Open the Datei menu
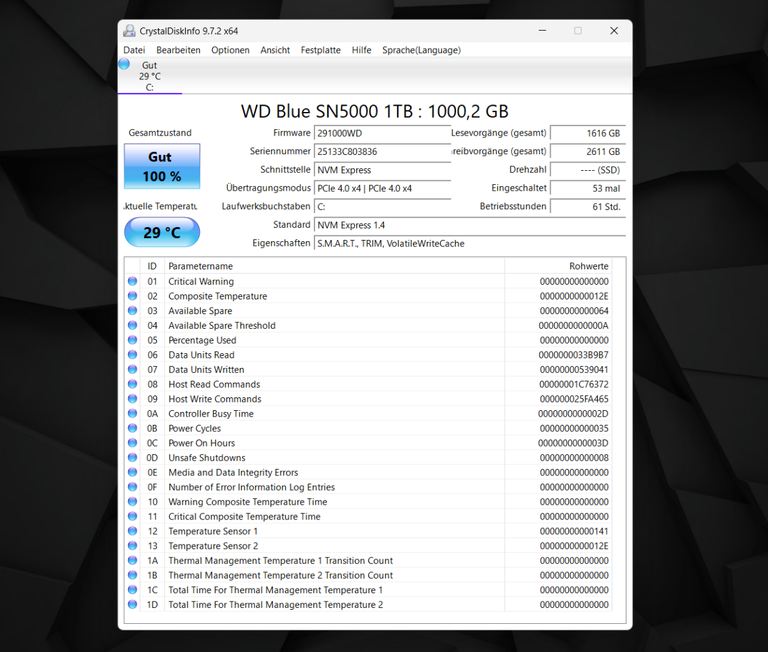The height and width of the screenshot is (652, 768). [135, 50]
